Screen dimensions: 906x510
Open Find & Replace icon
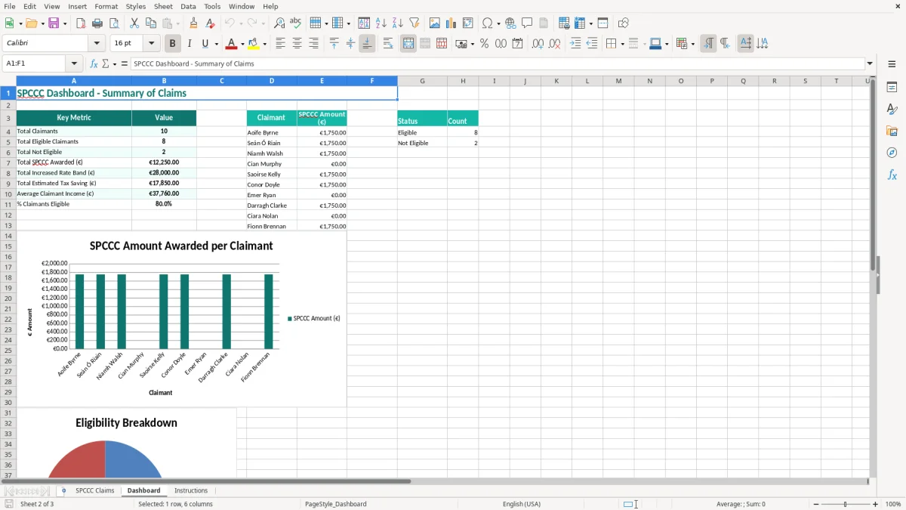(x=279, y=23)
